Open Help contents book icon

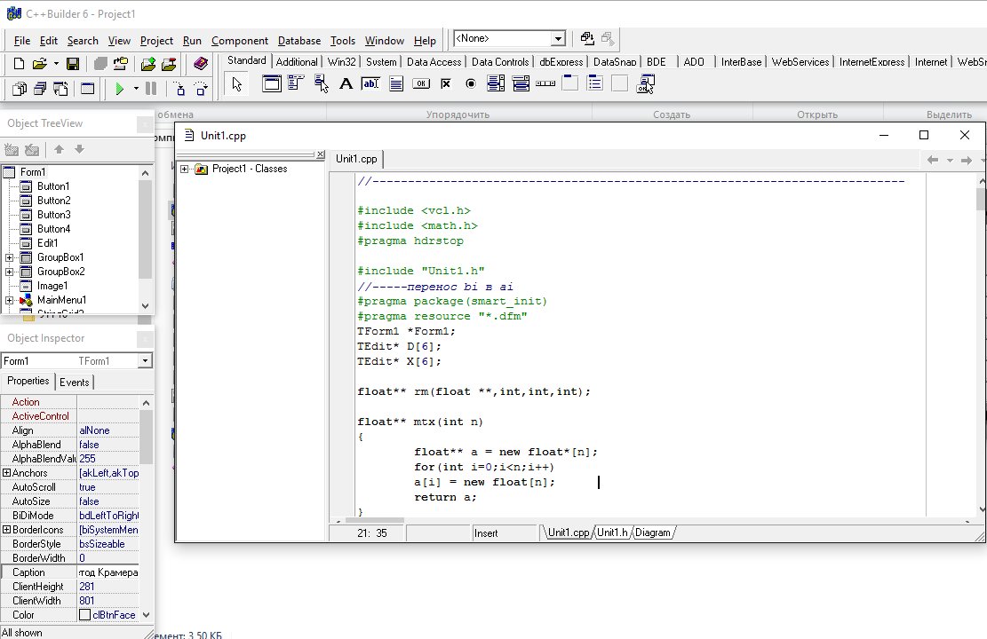(x=200, y=64)
